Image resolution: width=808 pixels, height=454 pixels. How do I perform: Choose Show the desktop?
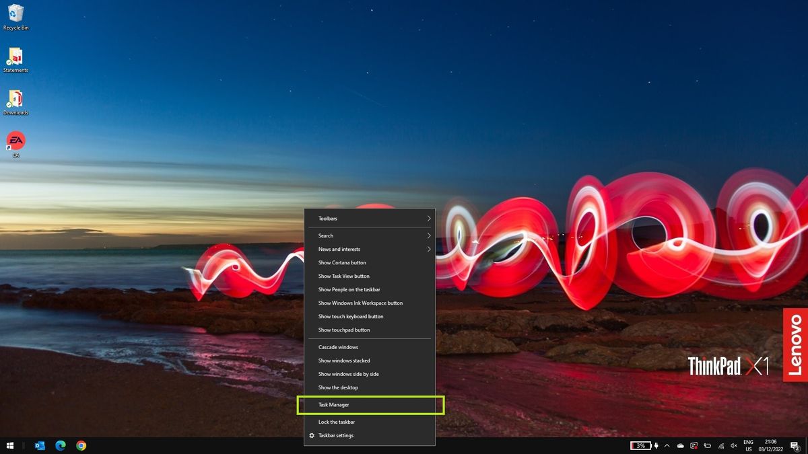point(369,388)
